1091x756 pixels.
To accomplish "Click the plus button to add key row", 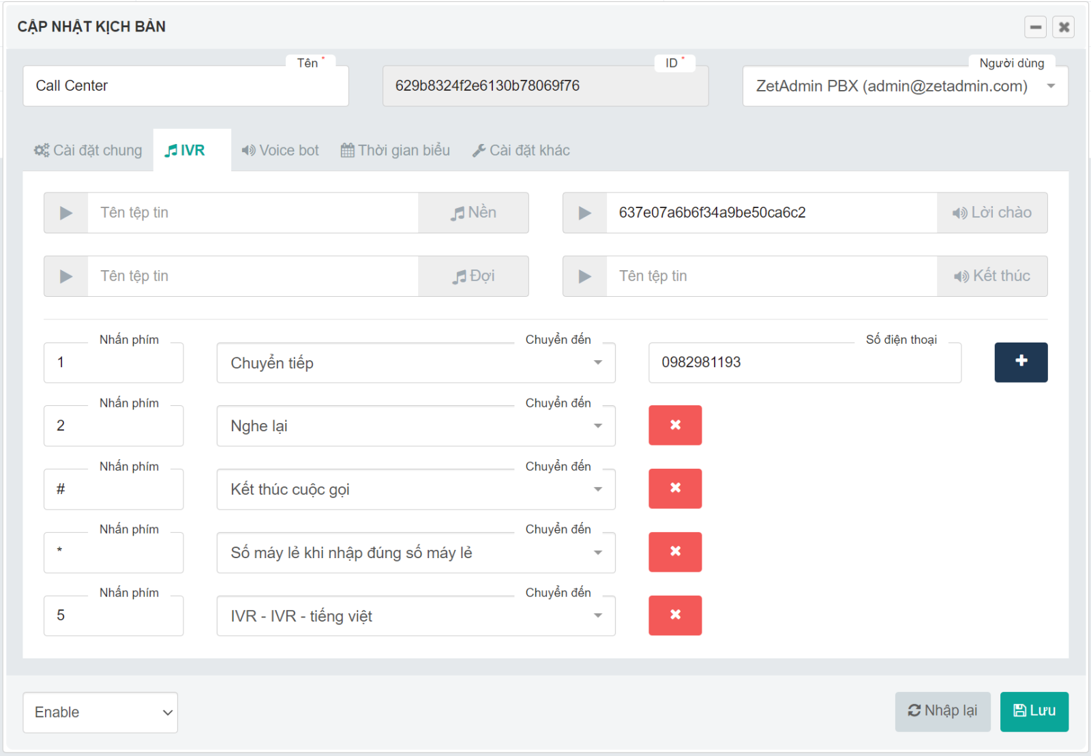I will tap(1020, 362).
